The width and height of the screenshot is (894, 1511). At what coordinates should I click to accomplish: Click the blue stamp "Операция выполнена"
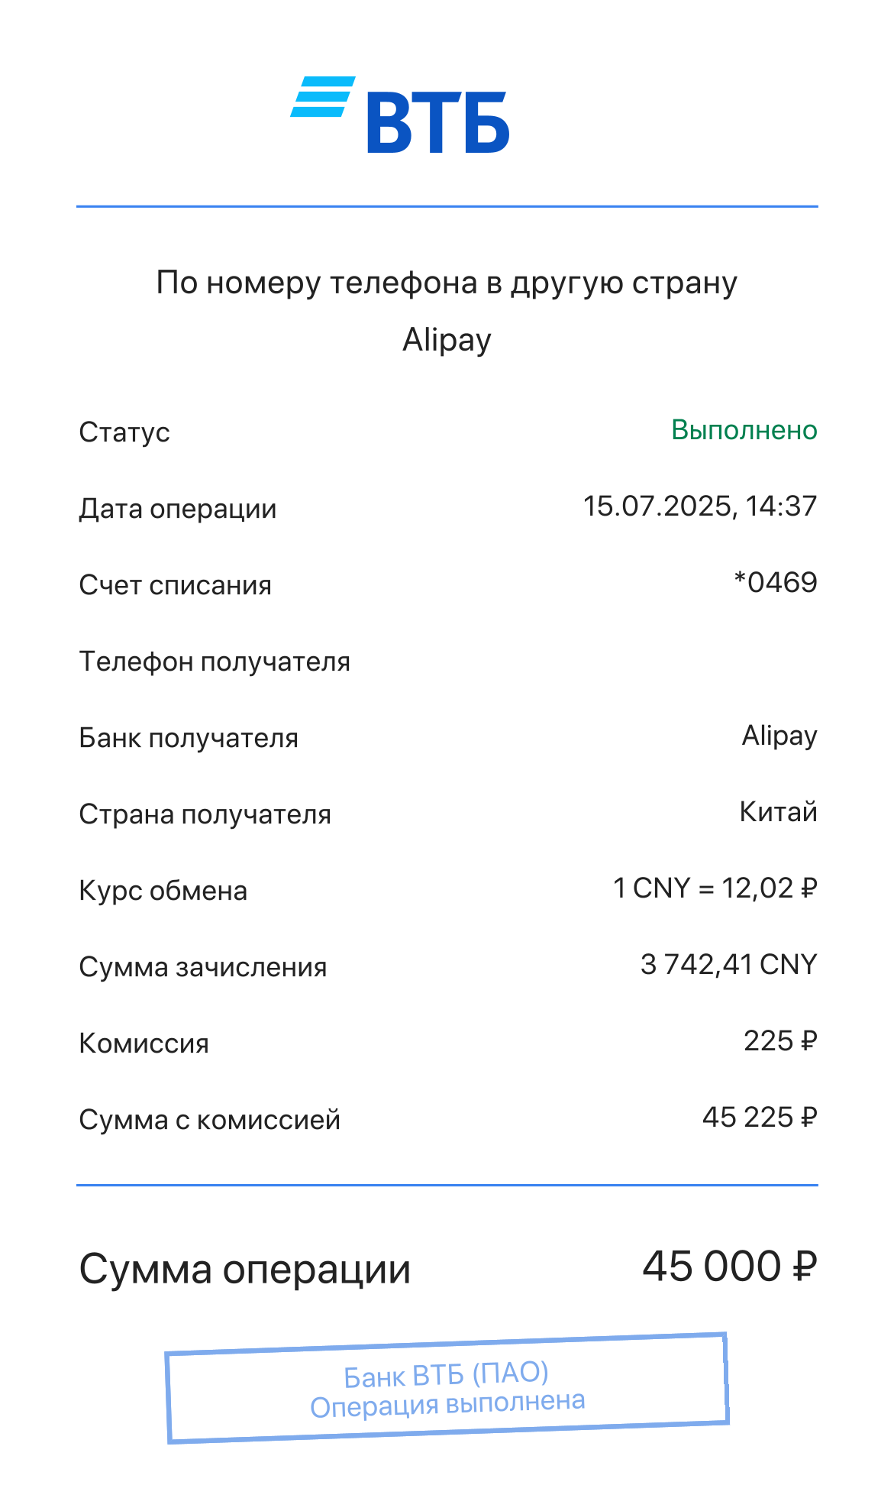(447, 1390)
